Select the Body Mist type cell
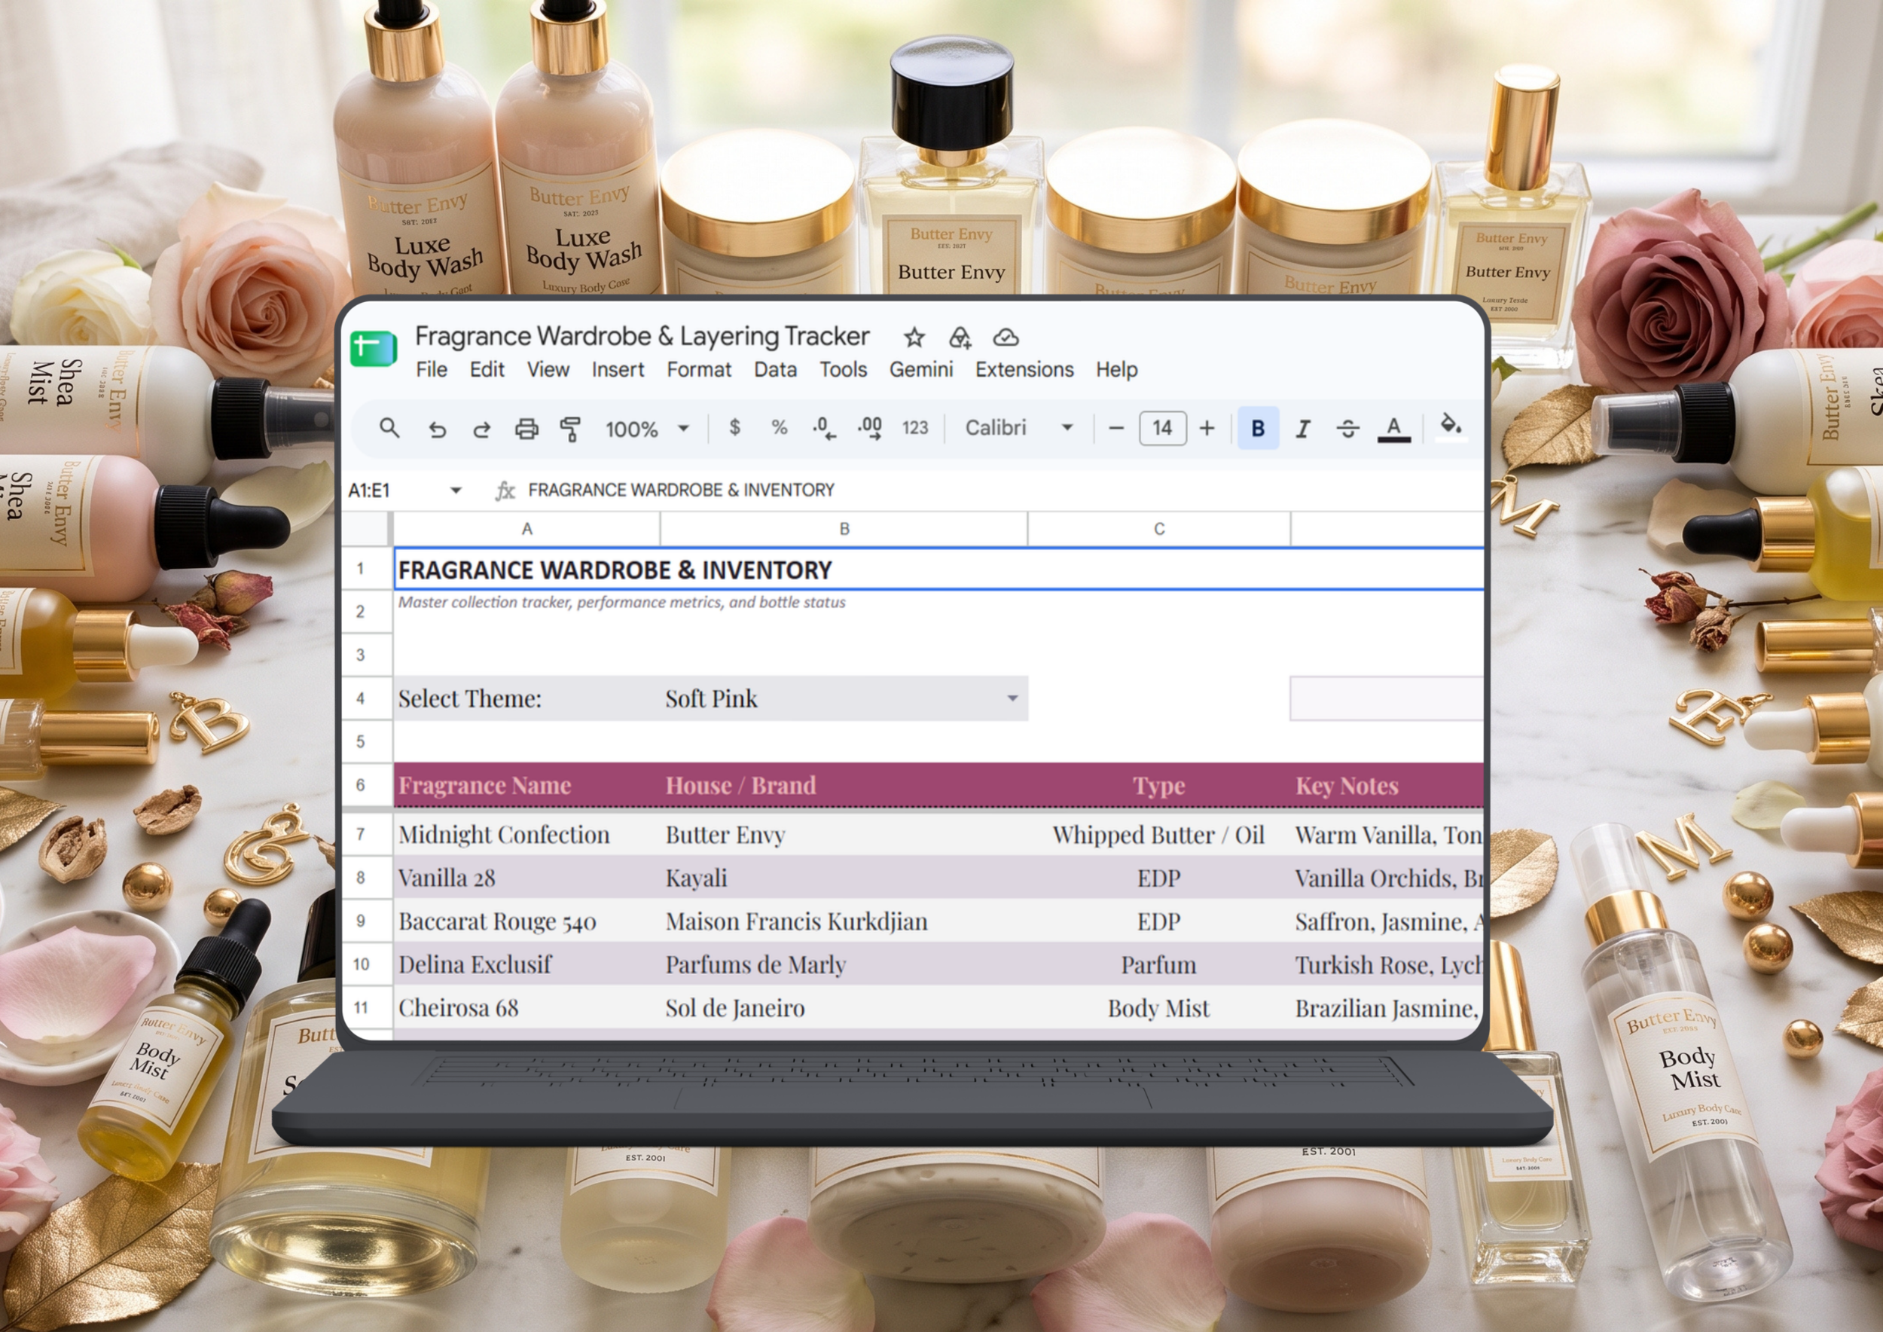Screen dimensions: 1883x1332 (1158, 1008)
